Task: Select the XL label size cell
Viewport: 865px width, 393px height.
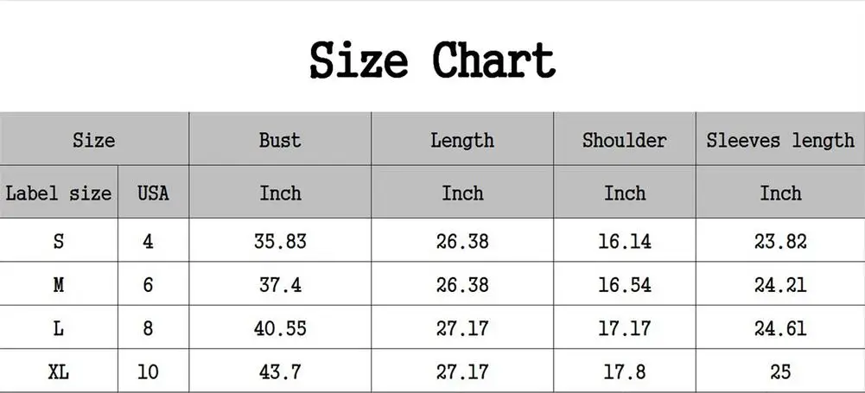Action: click(59, 372)
